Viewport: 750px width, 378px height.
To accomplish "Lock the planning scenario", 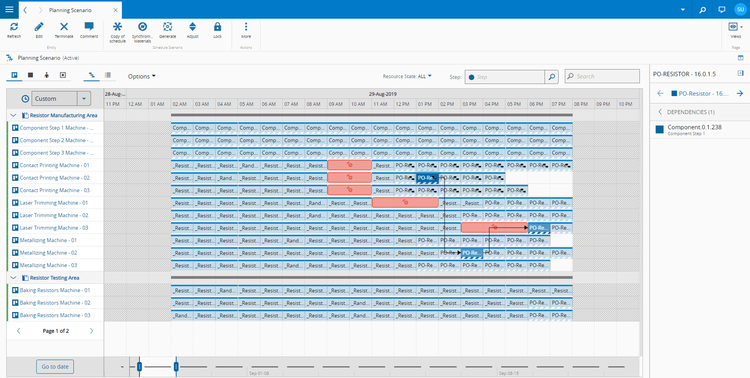I will pos(218,27).
